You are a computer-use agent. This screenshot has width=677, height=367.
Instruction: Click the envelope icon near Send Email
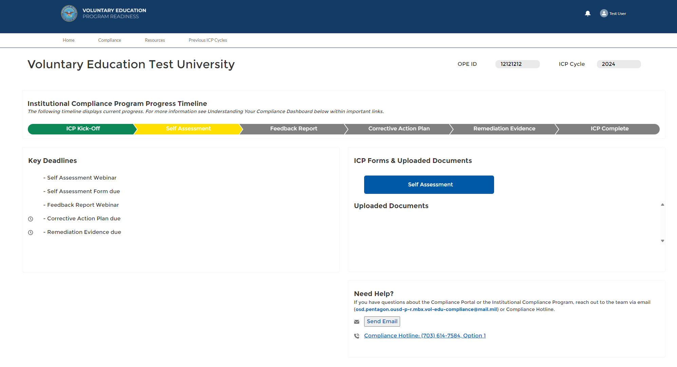[x=357, y=322]
